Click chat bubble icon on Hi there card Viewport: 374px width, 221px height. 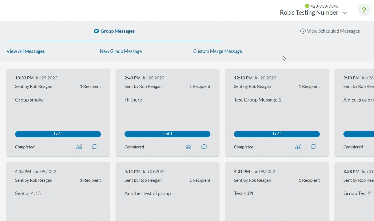(x=204, y=147)
